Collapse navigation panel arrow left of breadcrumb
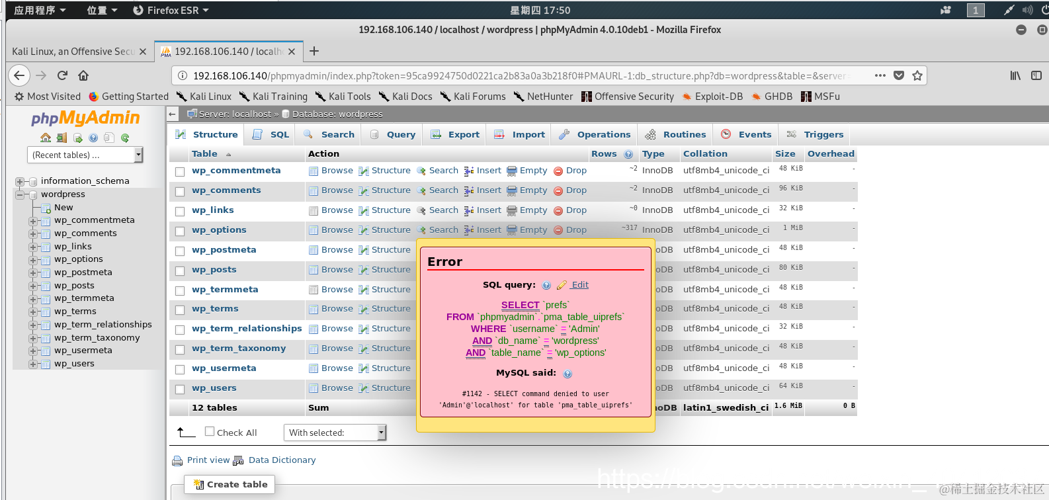This screenshot has height=500, width=1049. (x=173, y=114)
